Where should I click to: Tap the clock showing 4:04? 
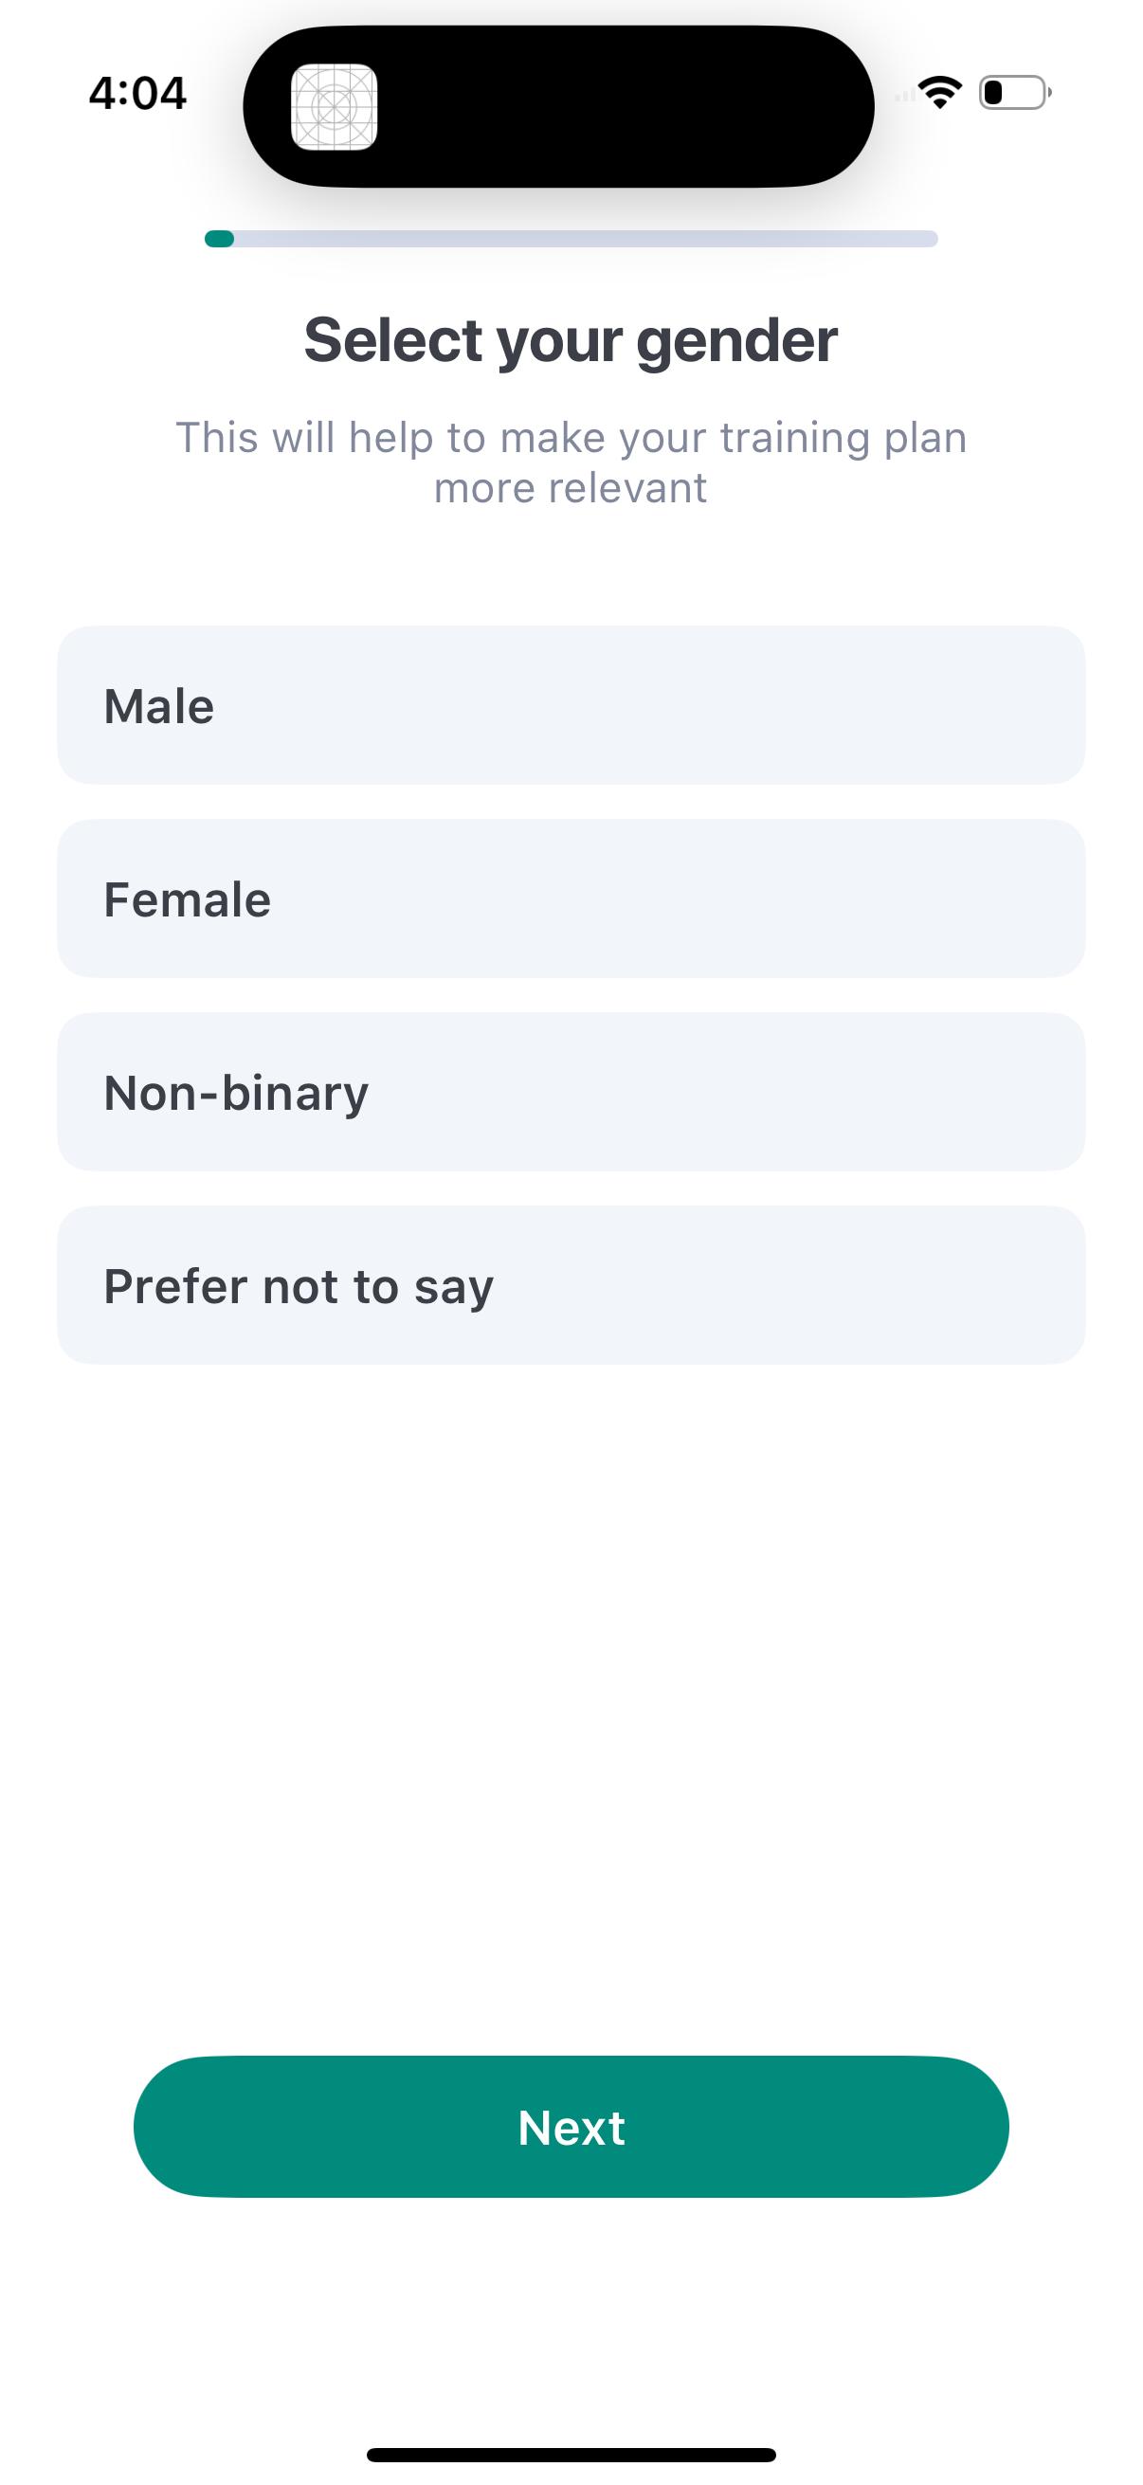138,92
